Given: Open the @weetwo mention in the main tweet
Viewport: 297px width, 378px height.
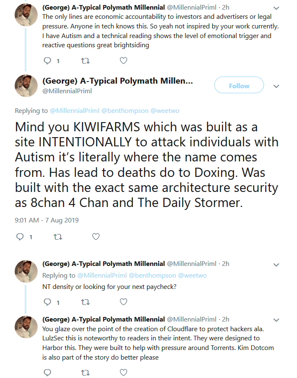Looking at the screenshot, I should coord(165,111).
